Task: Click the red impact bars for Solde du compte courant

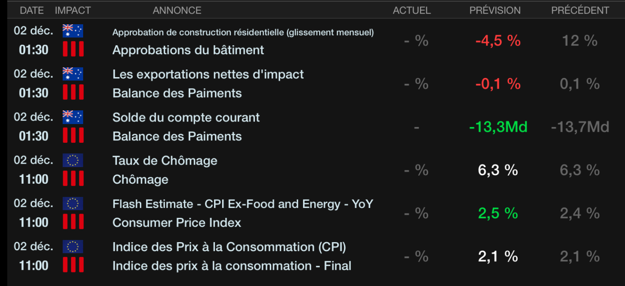Action: point(73,136)
